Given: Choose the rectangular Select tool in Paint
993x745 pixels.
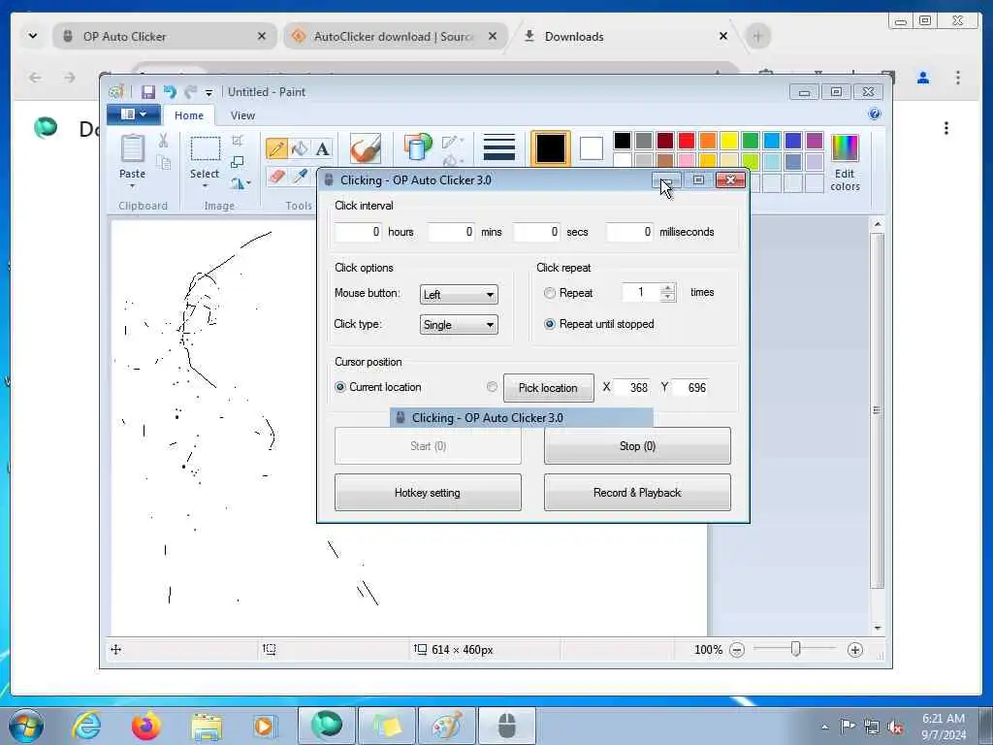Looking at the screenshot, I should [x=206, y=148].
